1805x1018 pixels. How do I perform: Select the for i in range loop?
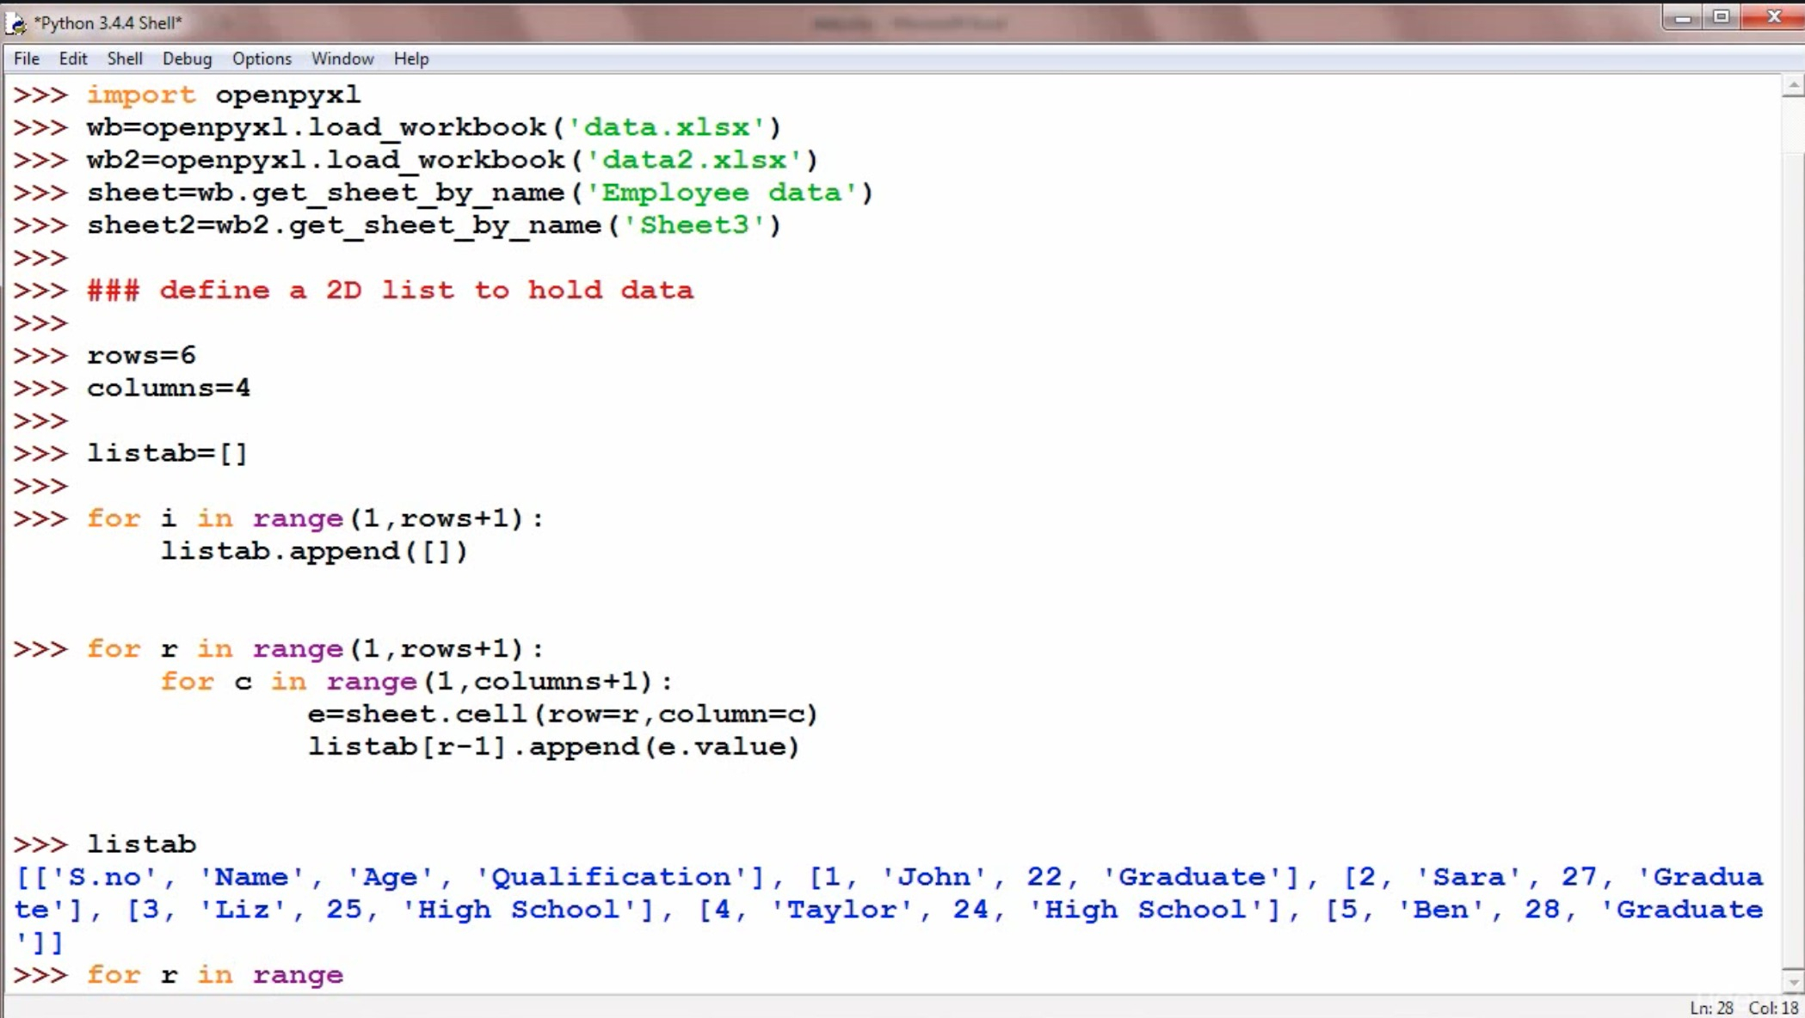315,518
